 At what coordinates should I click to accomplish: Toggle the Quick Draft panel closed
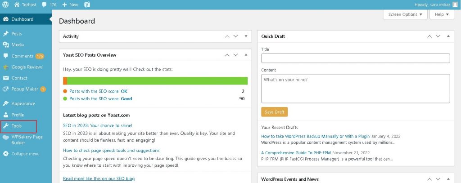448,36
